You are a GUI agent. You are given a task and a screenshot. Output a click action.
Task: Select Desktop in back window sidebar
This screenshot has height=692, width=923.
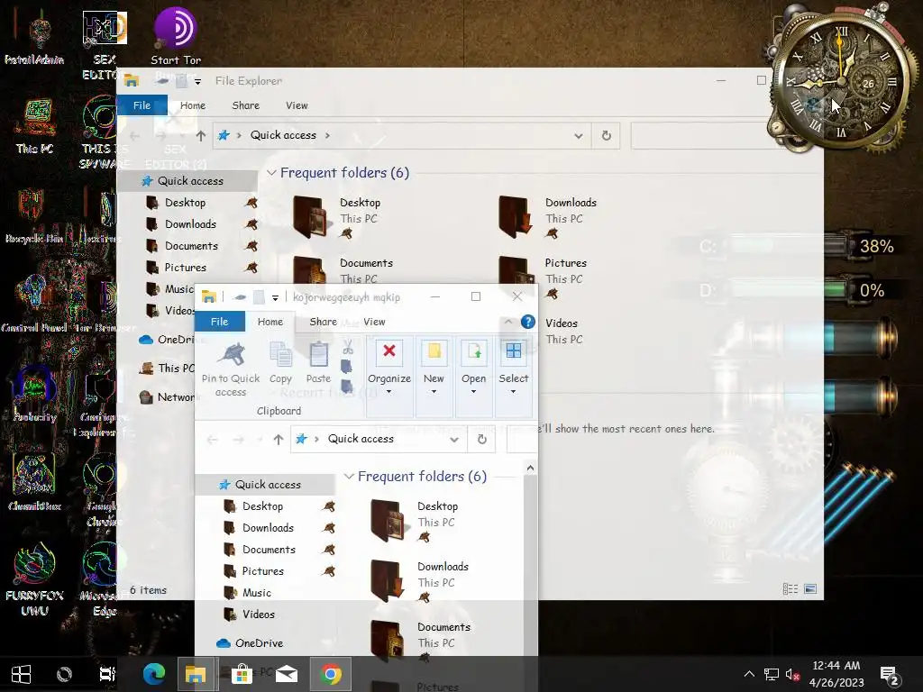click(185, 203)
